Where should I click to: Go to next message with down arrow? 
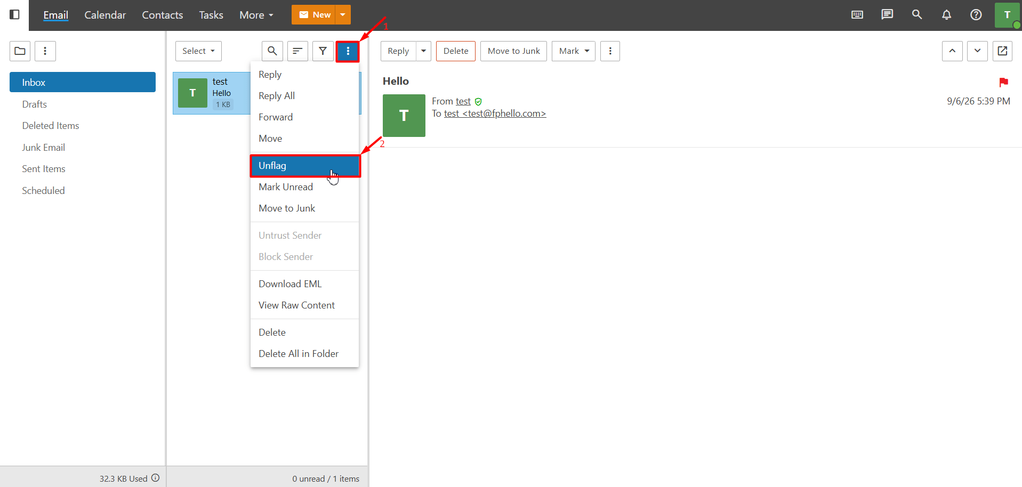pos(977,51)
